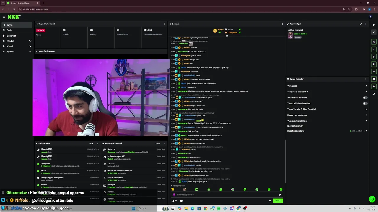378x212 pixels.
Task: Select Başarılar in the left sidebar
Action: [17, 36]
